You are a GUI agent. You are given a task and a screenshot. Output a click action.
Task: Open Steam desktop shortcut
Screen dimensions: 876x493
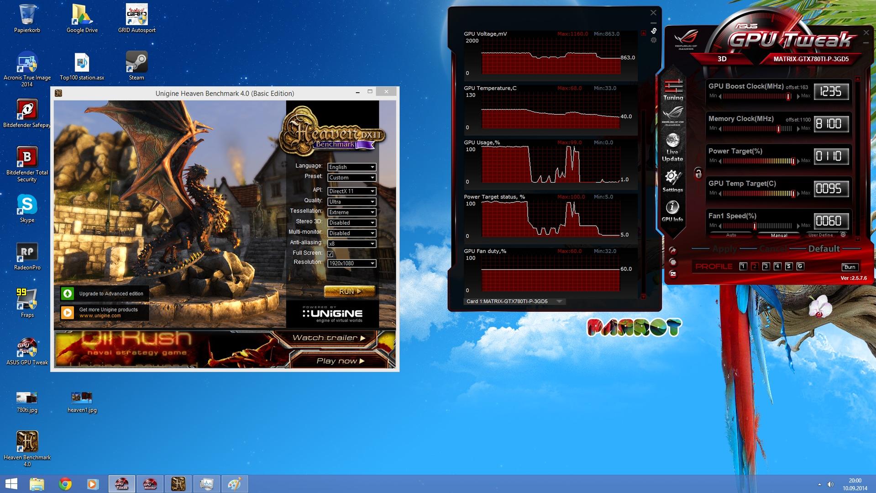tap(136, 66)
